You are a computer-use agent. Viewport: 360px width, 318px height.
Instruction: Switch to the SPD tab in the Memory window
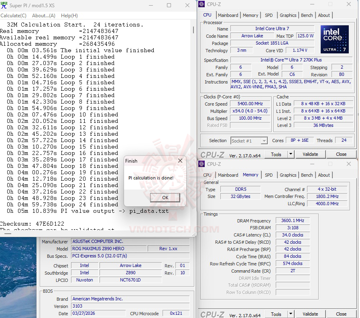[x=268, y=175]
